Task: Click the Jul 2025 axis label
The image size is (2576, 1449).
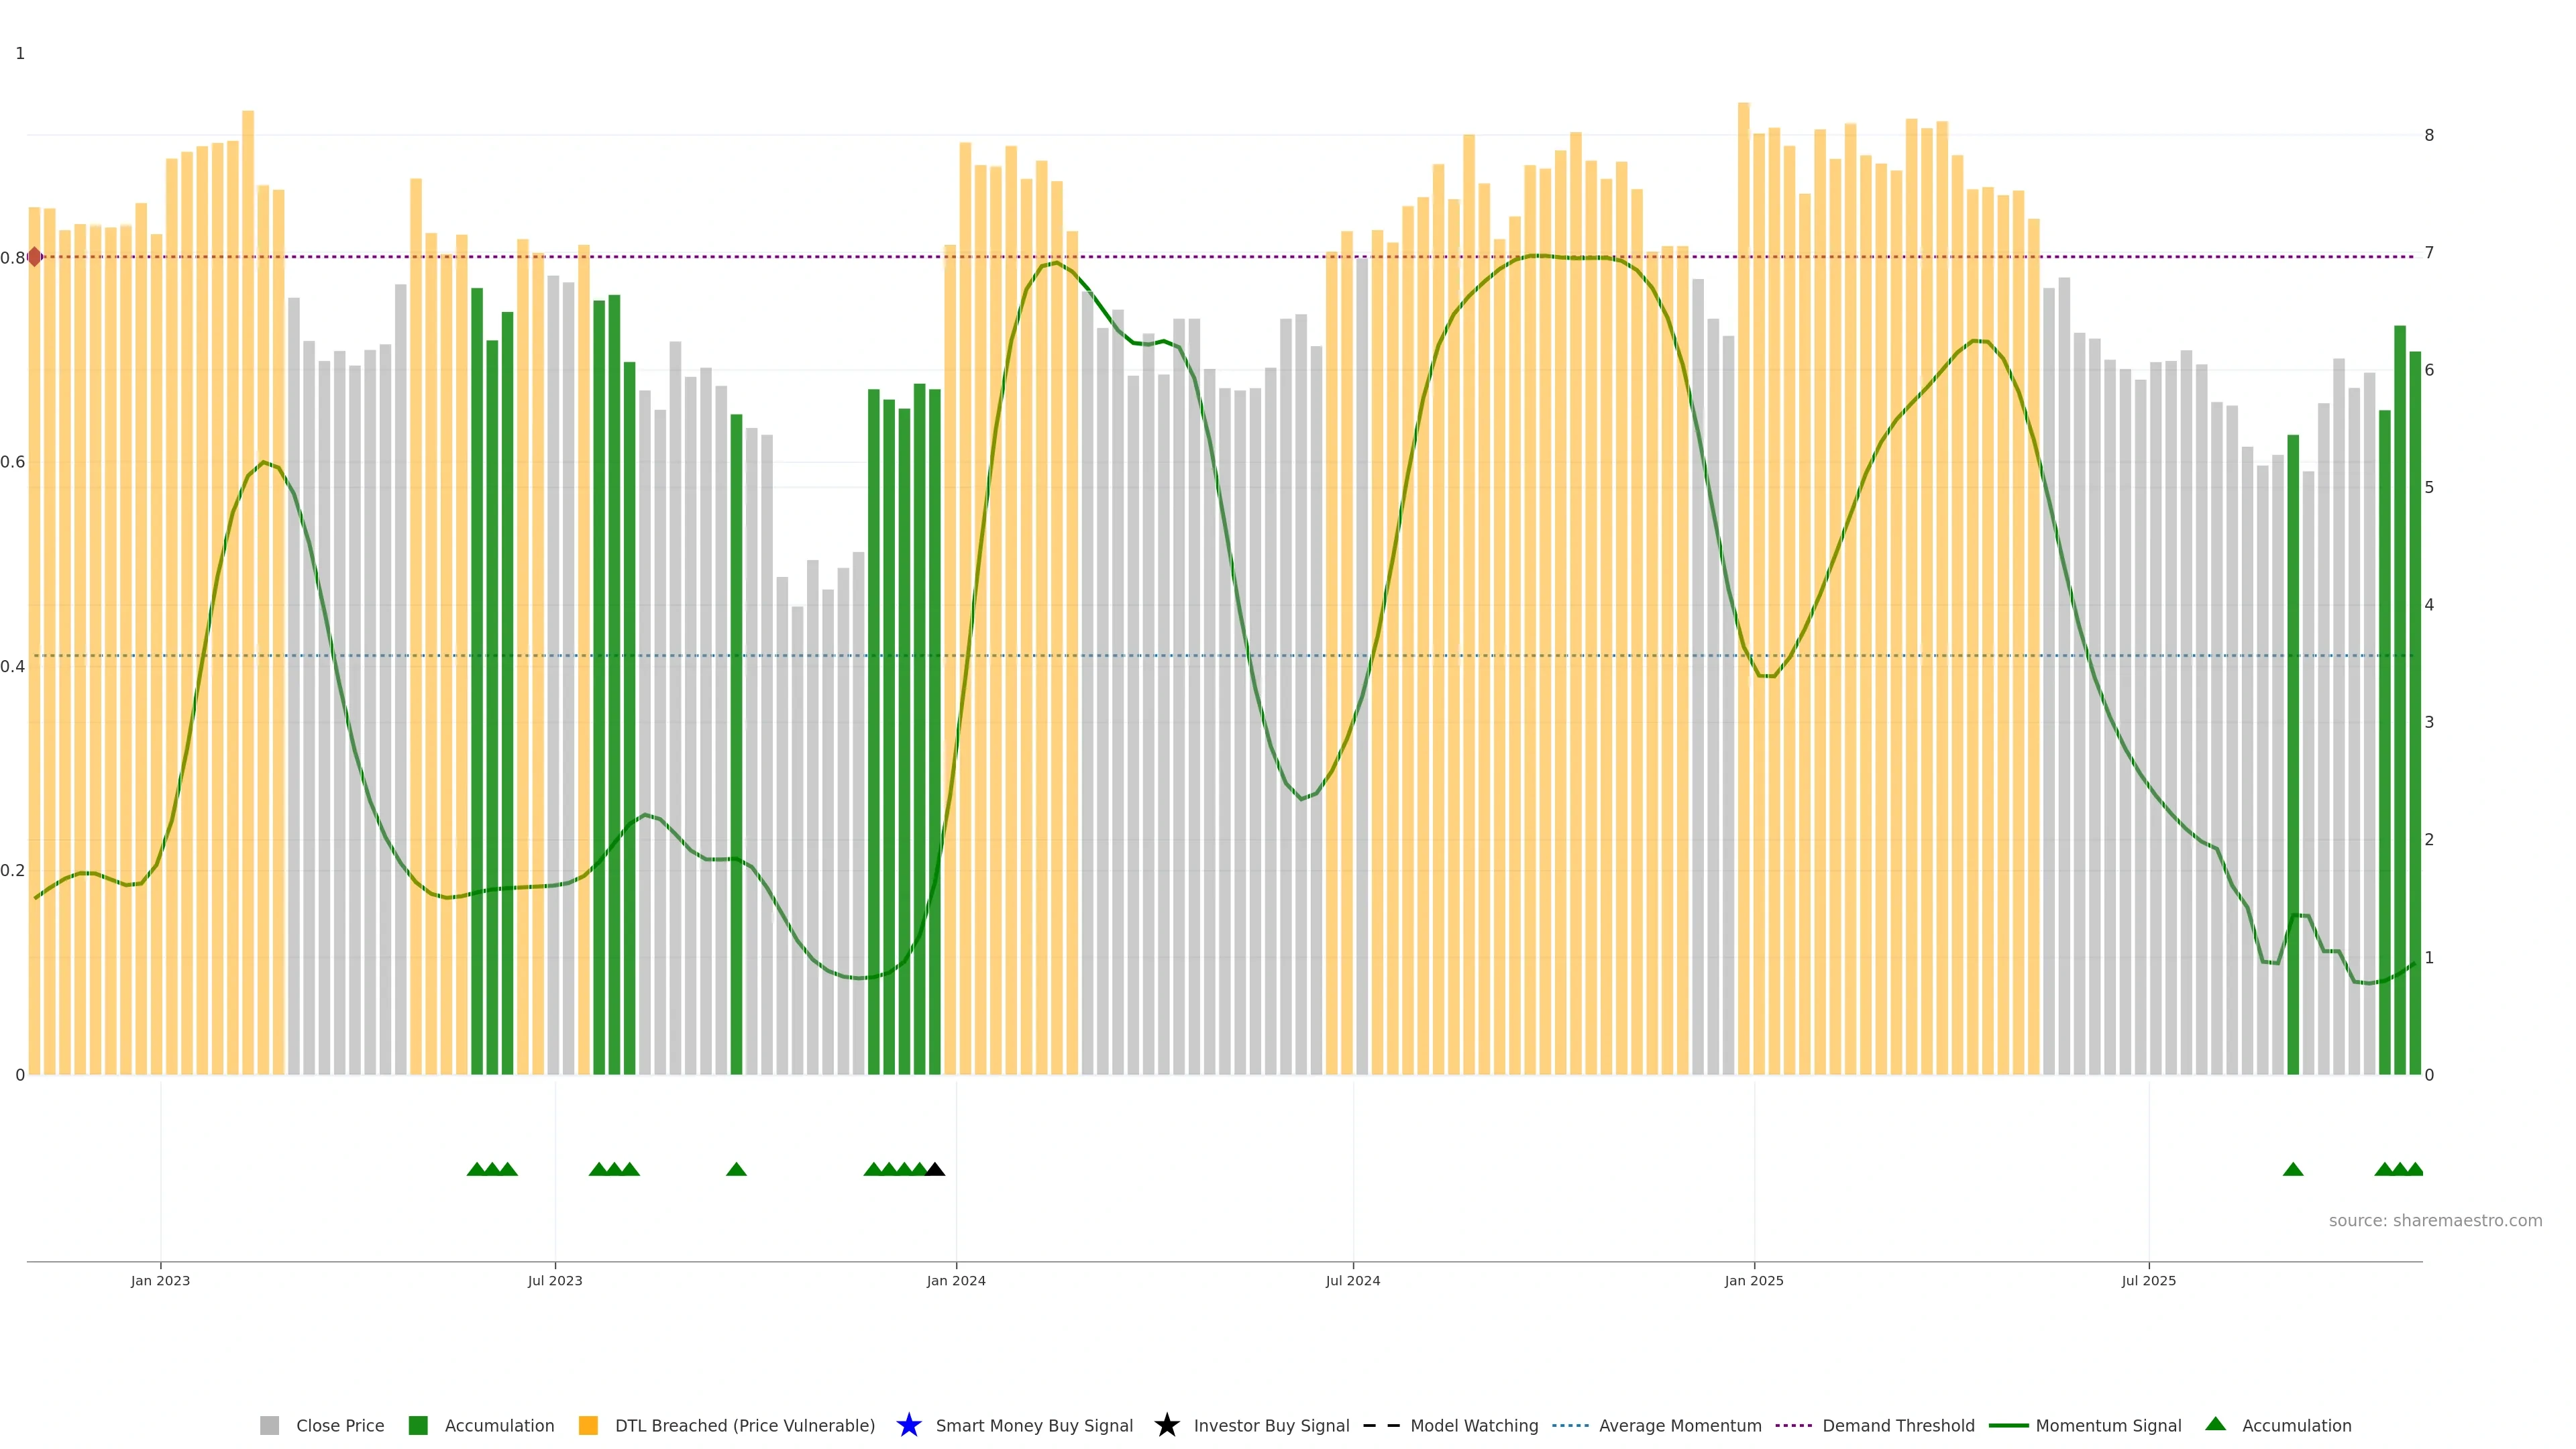Action: pyautogui.click(x=2148, y=1280)
